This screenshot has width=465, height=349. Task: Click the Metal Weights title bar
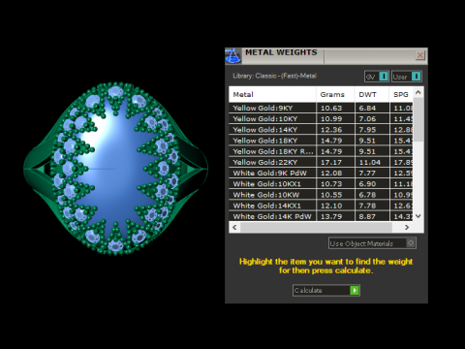coord(326,55)
